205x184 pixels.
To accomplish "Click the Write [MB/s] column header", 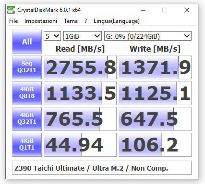I will (155, 49).
